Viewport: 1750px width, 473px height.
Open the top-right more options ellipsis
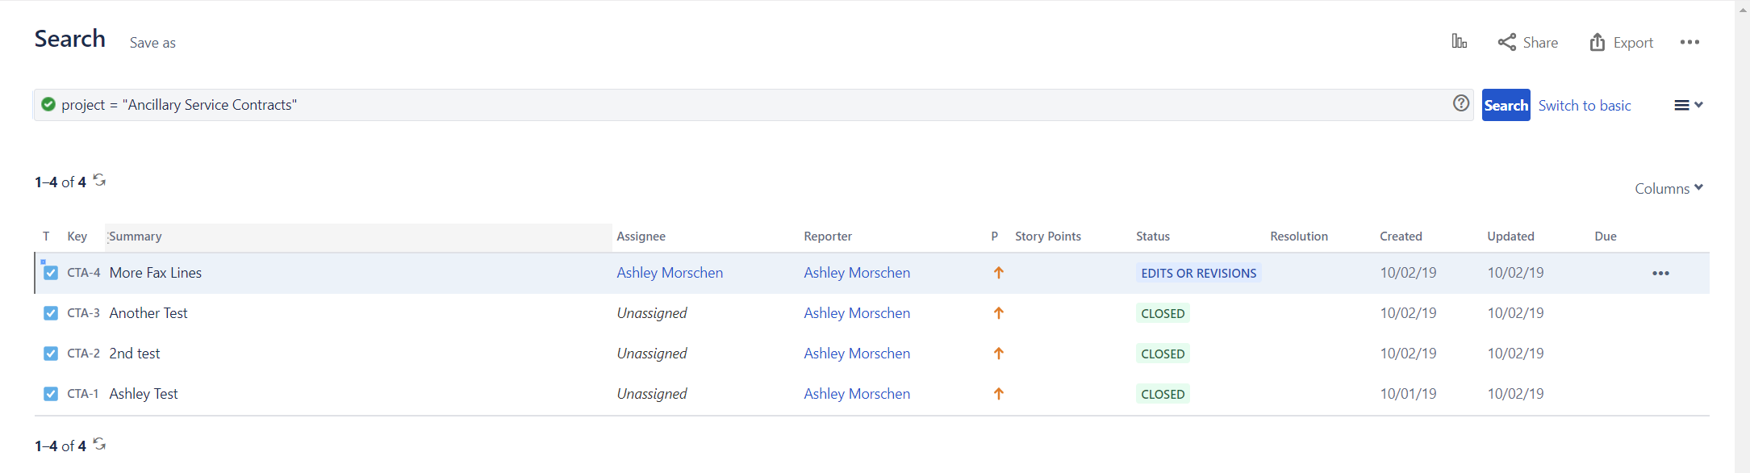(1689, 42)
